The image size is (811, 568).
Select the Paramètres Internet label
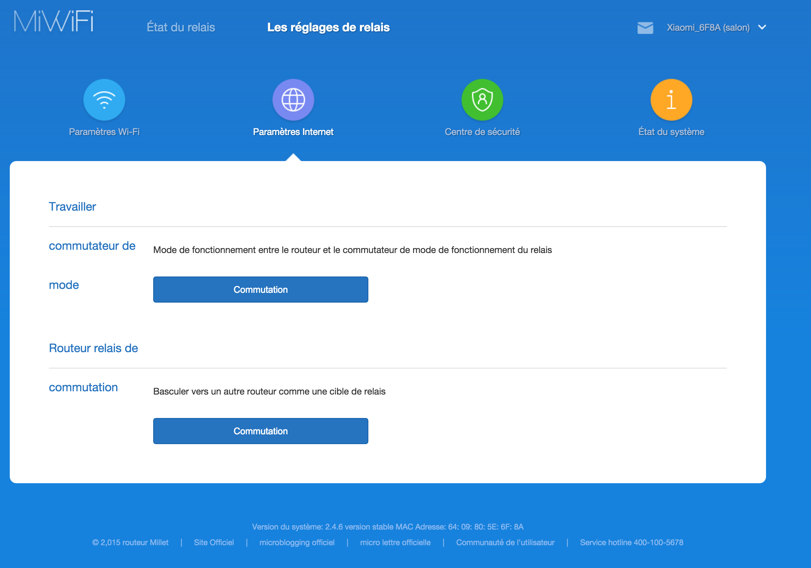pyautogui.click(x=293, y=132)
